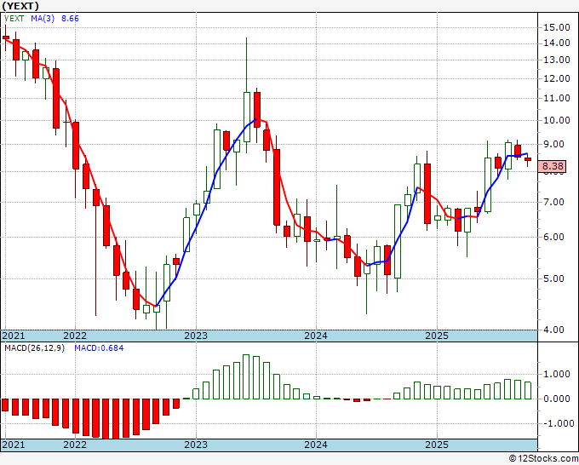Click the 14.00 price axis label
Viewport: 579px width, 465px height.
(557, 43)
